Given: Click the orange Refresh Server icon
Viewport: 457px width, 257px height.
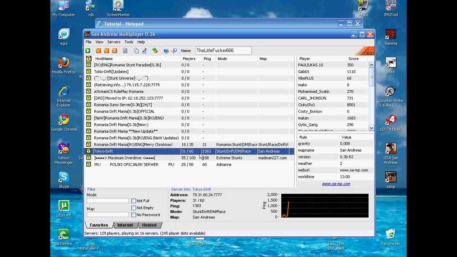Looking at the screenshot, I should point(115,51).
